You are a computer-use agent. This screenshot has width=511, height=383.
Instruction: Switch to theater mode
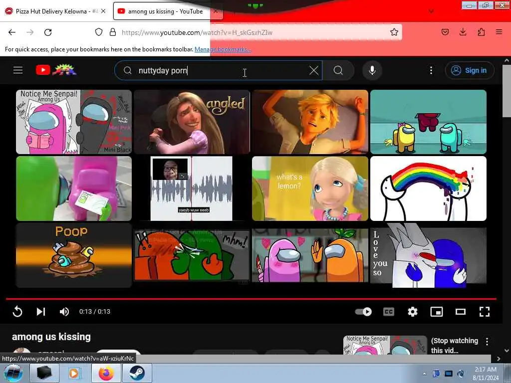point(461,312)
